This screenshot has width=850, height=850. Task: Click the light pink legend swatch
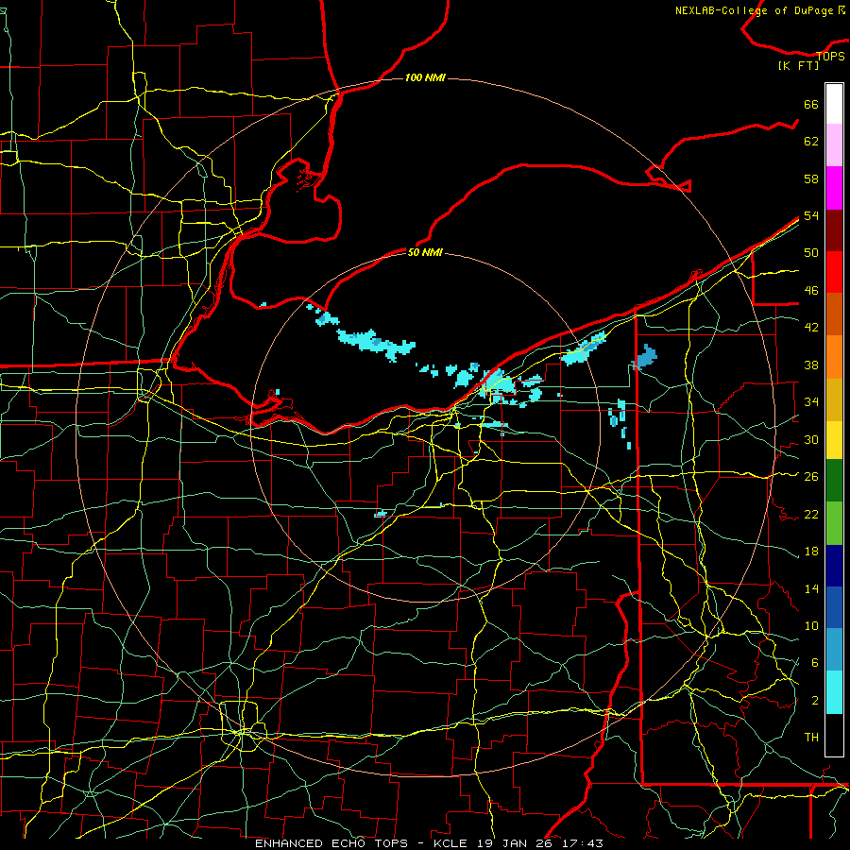pyautogui.click(x=834, y=145)
